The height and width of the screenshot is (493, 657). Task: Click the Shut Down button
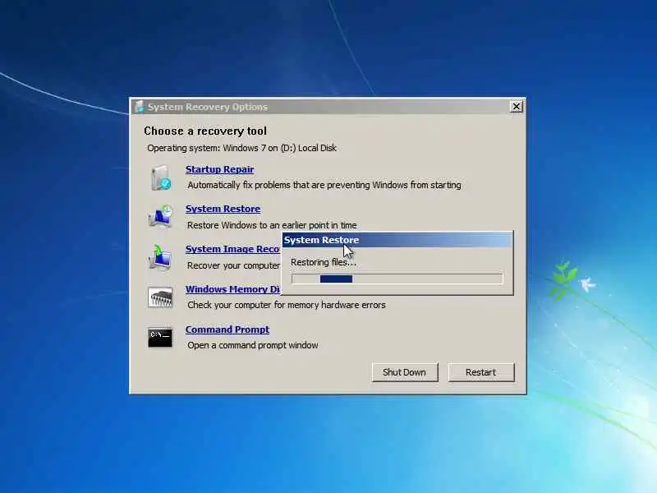(x=404, y=372)
